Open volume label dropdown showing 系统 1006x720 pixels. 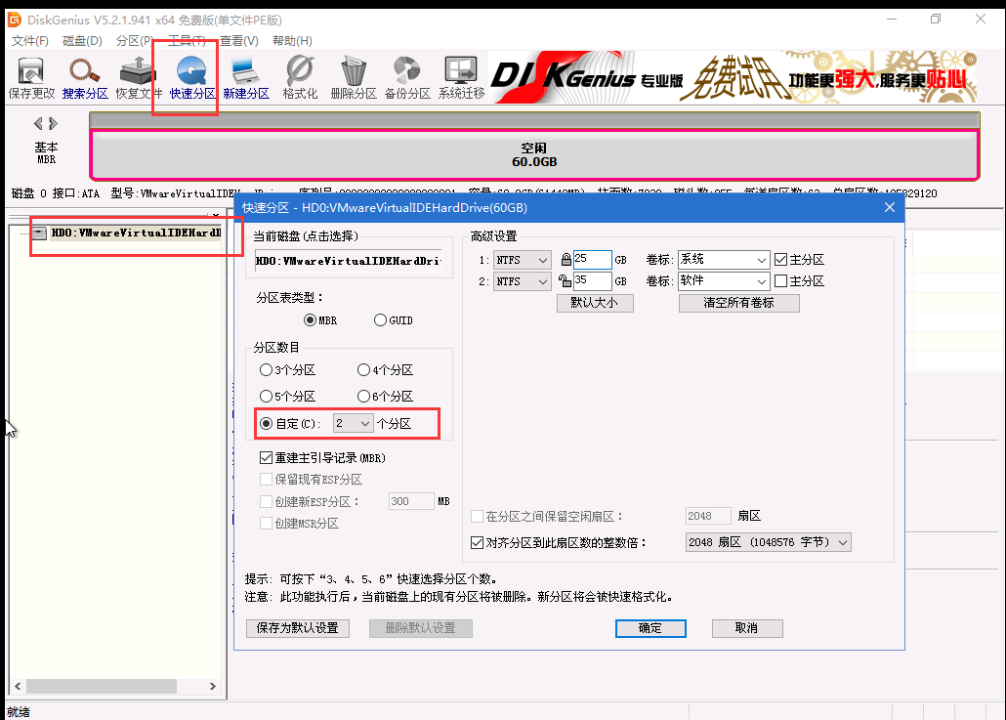point(723,260)
